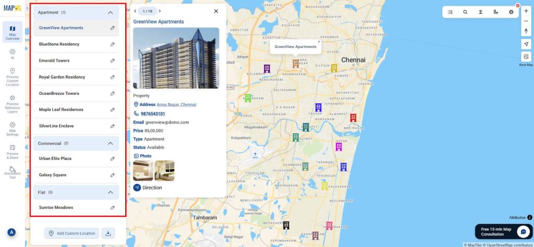Zoom in the map with plus button

526,11
